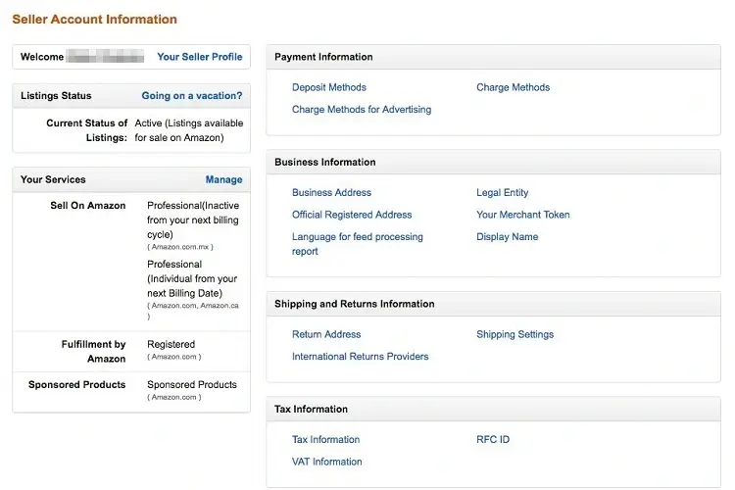This screenshot has height=490, width=735.
Task: Click the Fulfillment by Amazon label
Action: pyautogui.click(x=94, y=351)
